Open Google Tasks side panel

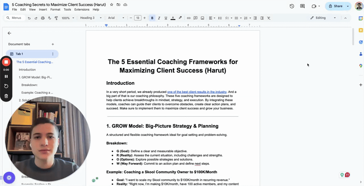coord(360,42)
